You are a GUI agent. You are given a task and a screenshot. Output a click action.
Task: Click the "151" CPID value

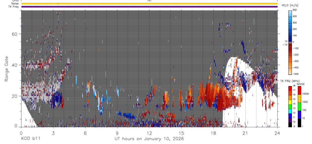pos(149,1)
